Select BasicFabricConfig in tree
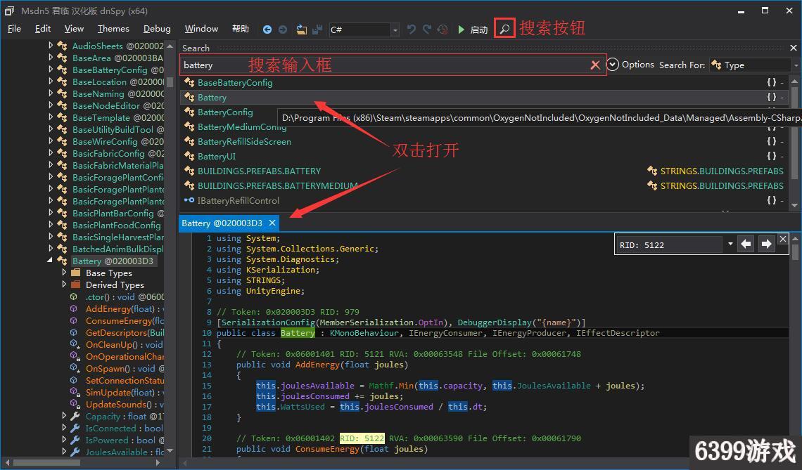 [117, 153]
